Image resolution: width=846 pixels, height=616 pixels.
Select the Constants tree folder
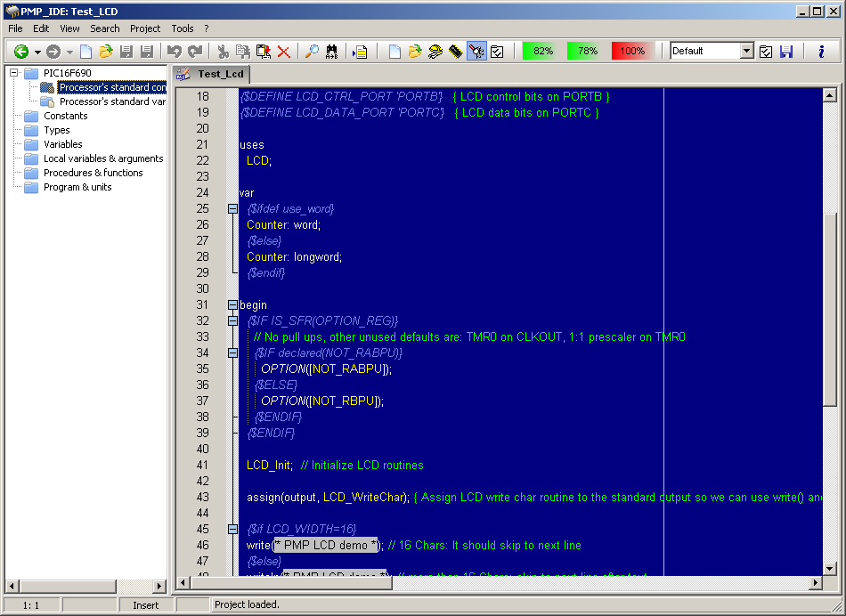tap(65, 116)
